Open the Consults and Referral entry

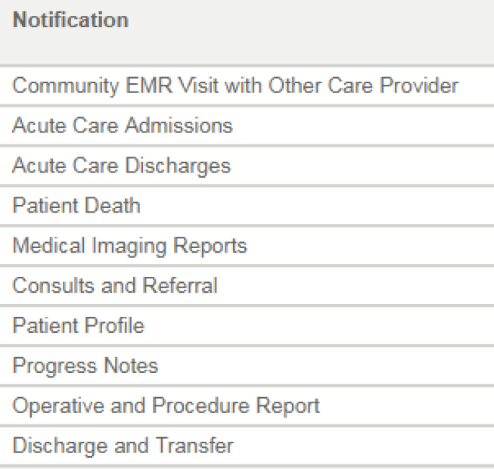tap(114, 285)
